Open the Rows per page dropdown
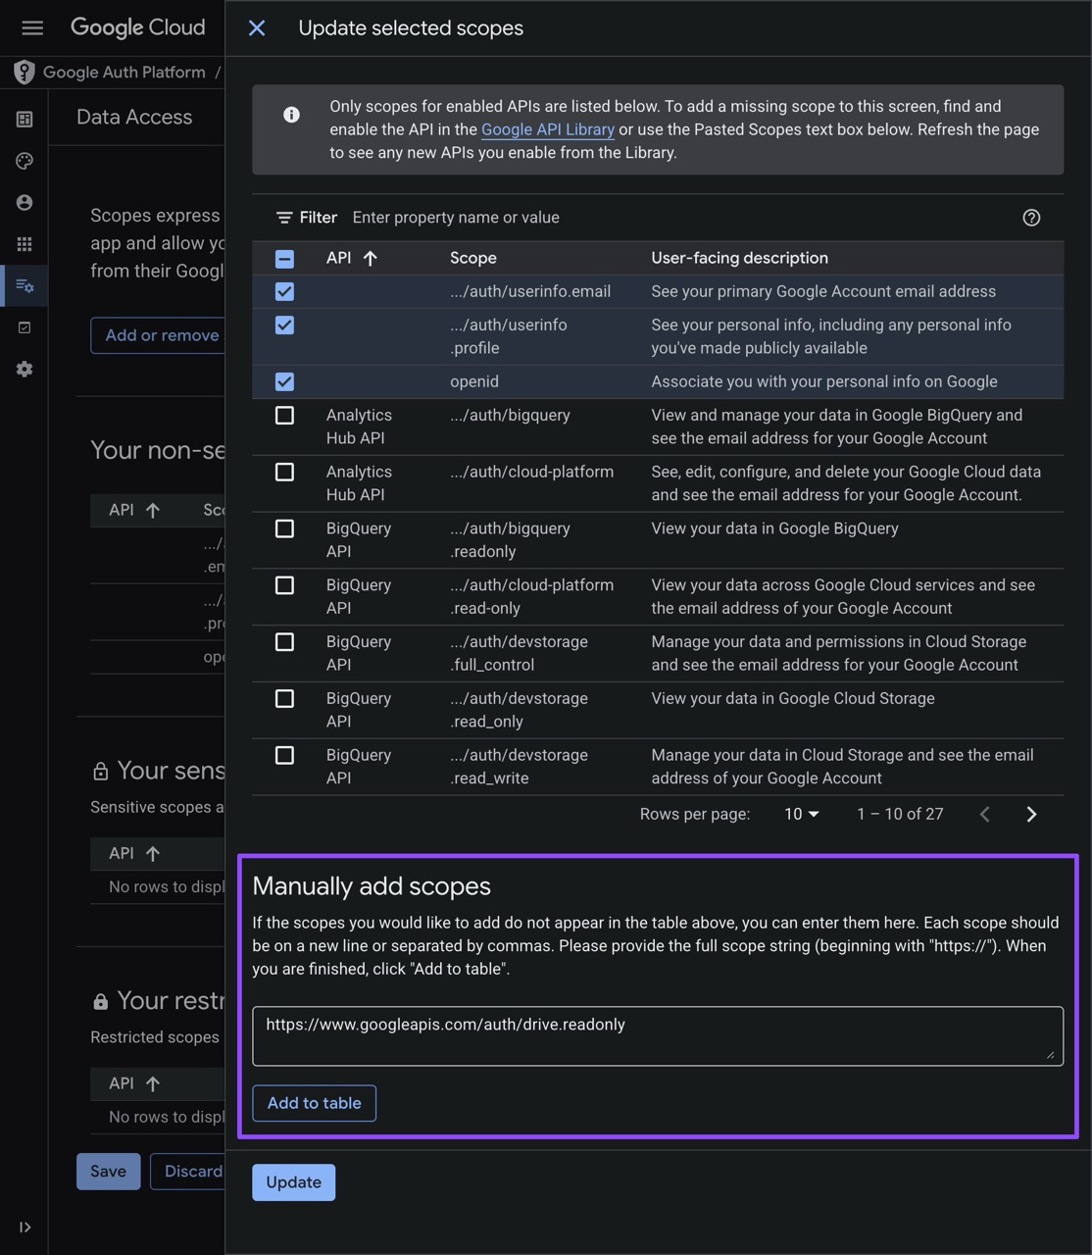 [801, 814]
